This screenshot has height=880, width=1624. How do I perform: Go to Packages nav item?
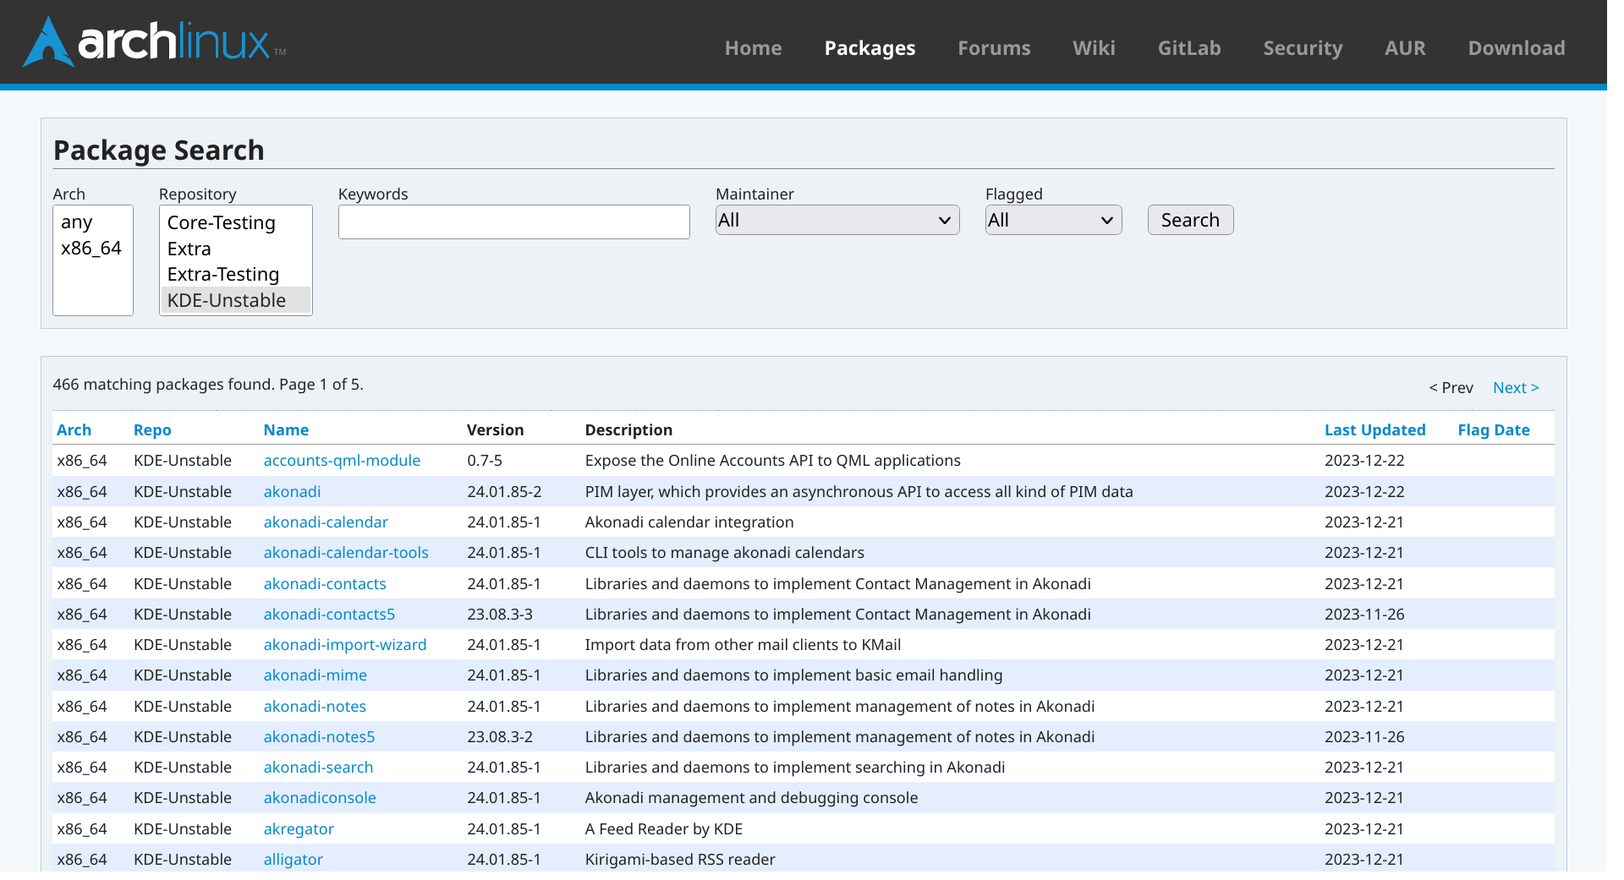point(870,48)
